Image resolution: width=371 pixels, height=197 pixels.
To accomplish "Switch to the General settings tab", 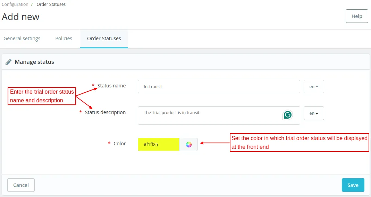I will (22, 38).
